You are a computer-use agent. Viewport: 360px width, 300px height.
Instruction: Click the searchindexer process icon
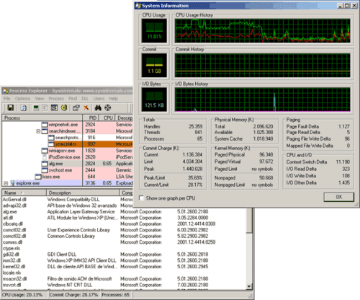(x=45, y=131)
